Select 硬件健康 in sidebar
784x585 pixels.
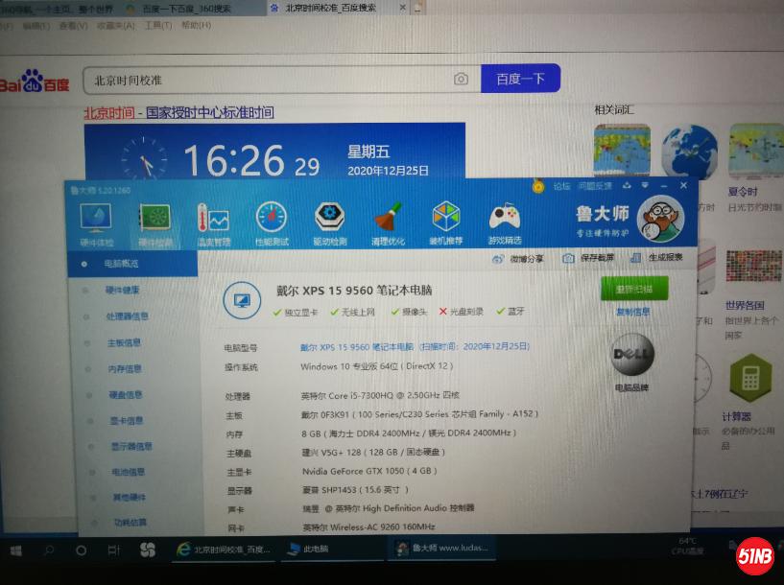pos(123,290)
